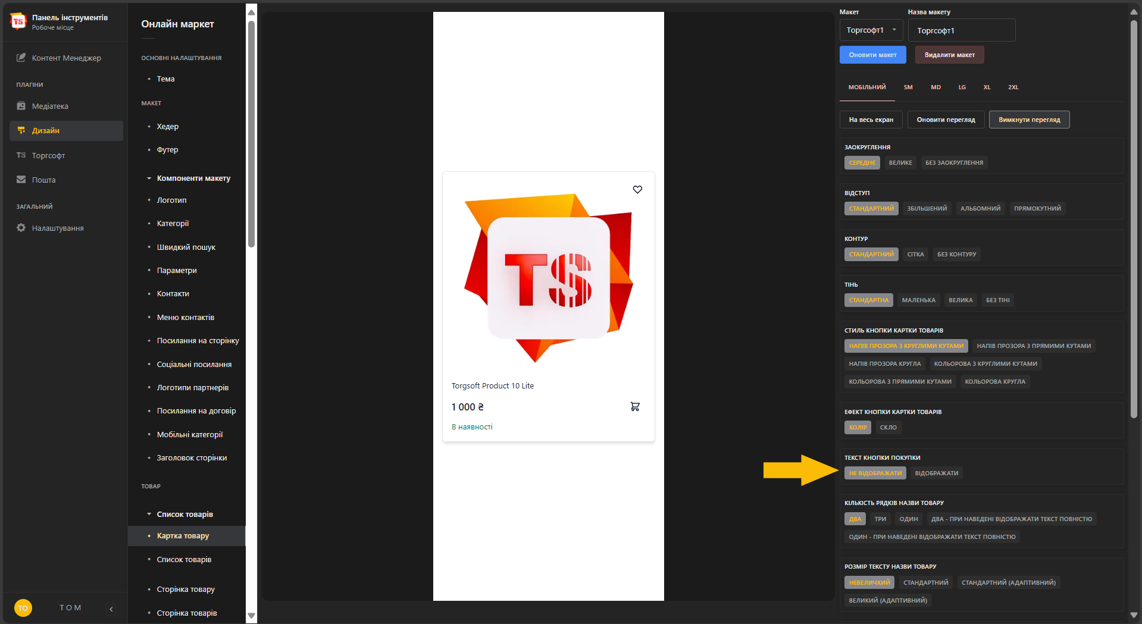Switch to 2XL breakpoint tab
The height and width of the screenshot is (624, 1142).
click(x=1013, y=87)
